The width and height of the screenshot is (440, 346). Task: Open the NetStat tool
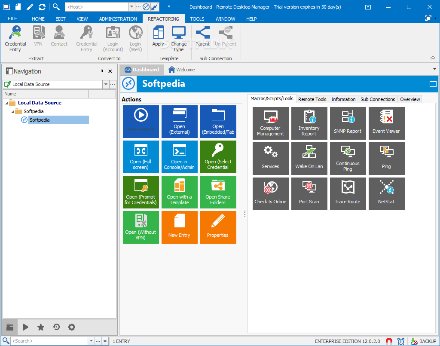click(x=387, y=193)
